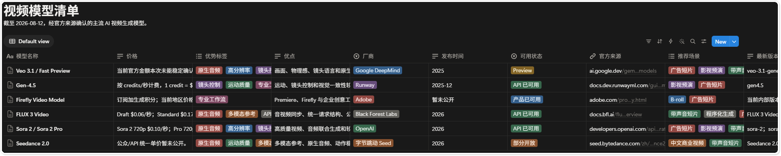Open the 最新版本 column header menu
Screen dimensions: 781x156
coord(761,56)
